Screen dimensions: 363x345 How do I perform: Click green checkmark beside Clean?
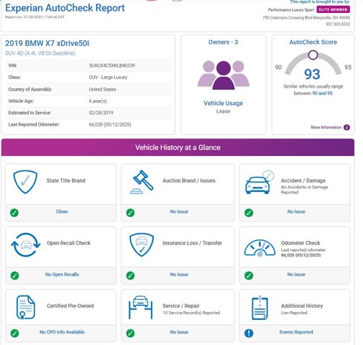click(14, 213)
